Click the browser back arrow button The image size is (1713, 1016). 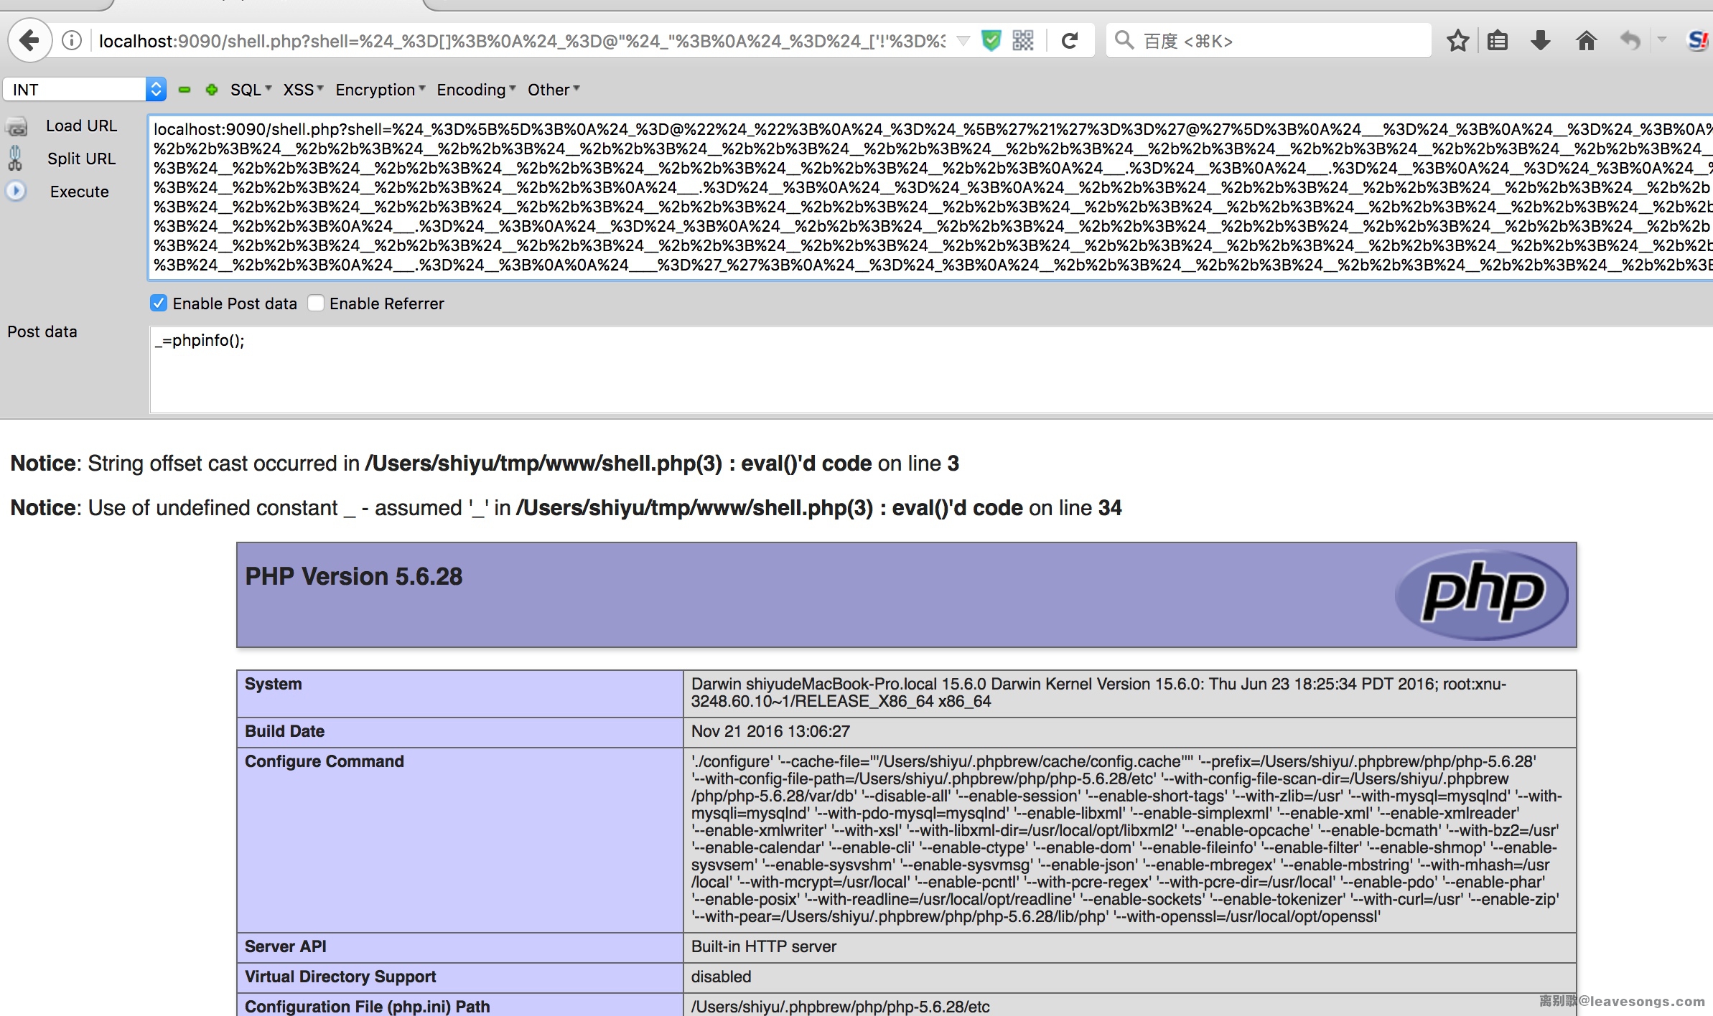[x=29, y=41]
